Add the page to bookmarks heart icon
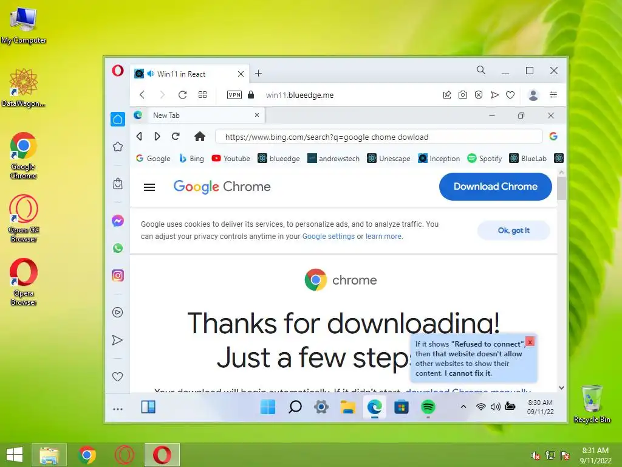622x467 pixels. coord(510,94)
